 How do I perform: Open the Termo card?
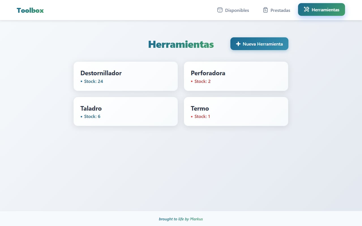(x=236, y=111)
